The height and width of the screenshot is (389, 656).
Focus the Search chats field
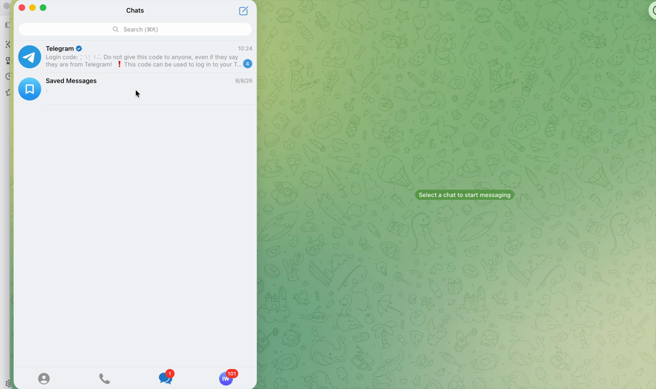pos(135,30)
